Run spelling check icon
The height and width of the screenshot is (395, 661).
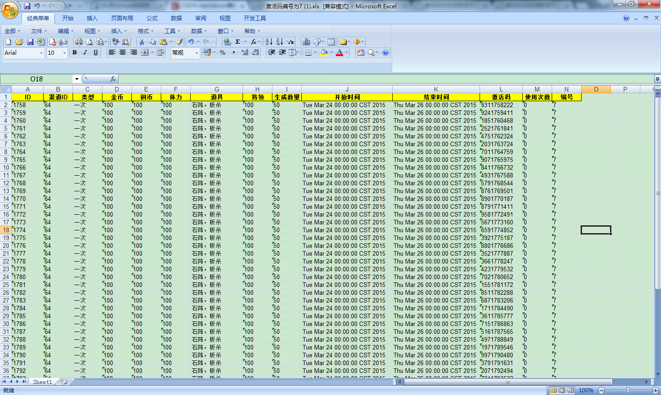(x=115, y=42)
